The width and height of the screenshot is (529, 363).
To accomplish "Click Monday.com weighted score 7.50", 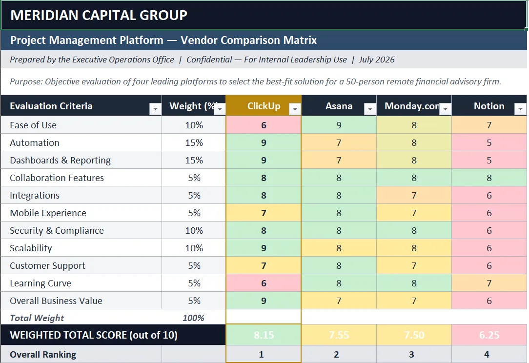I will click(x=414, y=335).
